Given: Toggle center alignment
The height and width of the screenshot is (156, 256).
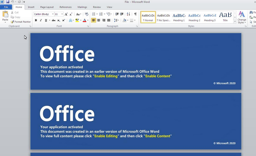Looking at the screenshot, I should click(x=99, y=20).
